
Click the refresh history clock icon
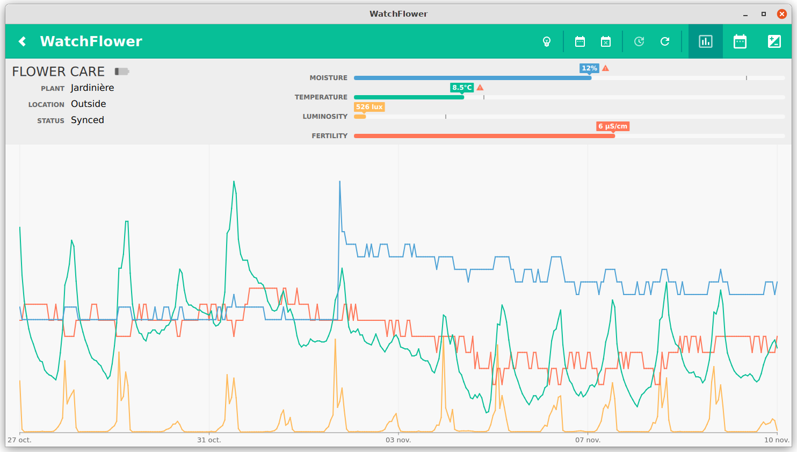[639, 41]
